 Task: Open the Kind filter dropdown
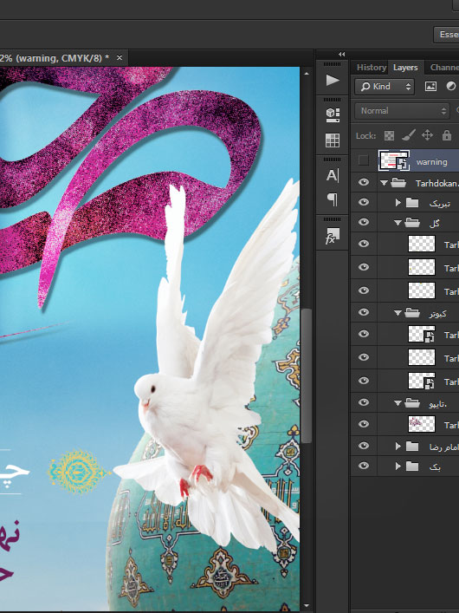click(385, 87)
